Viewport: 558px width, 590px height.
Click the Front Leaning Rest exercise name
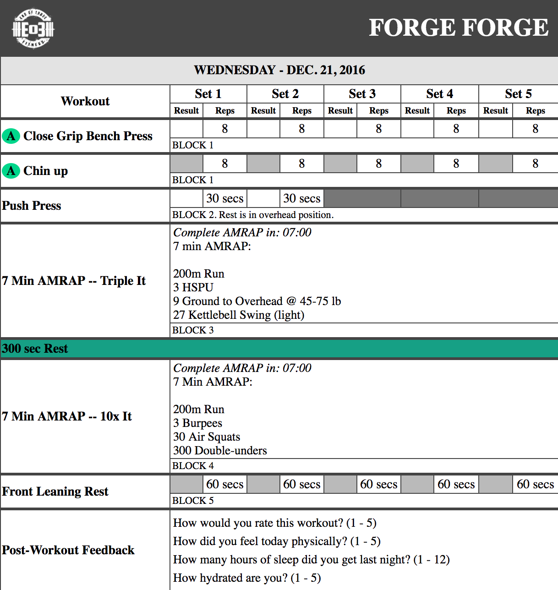click(x=55, y=492)
